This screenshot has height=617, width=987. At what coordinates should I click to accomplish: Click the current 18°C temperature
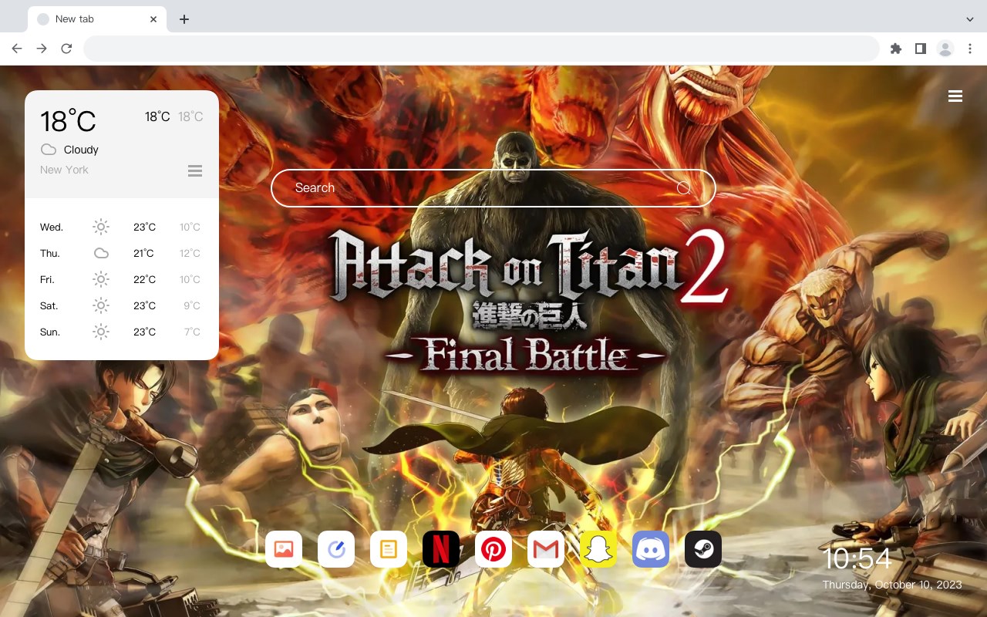click(x=68, y=121)
